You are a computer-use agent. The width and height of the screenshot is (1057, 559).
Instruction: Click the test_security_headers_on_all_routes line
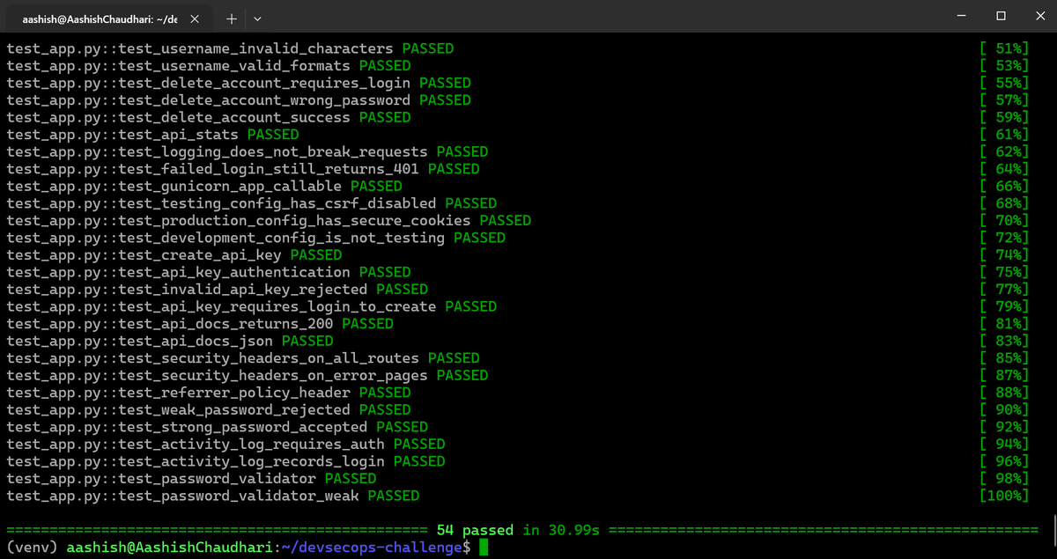(x=243, y=357)
